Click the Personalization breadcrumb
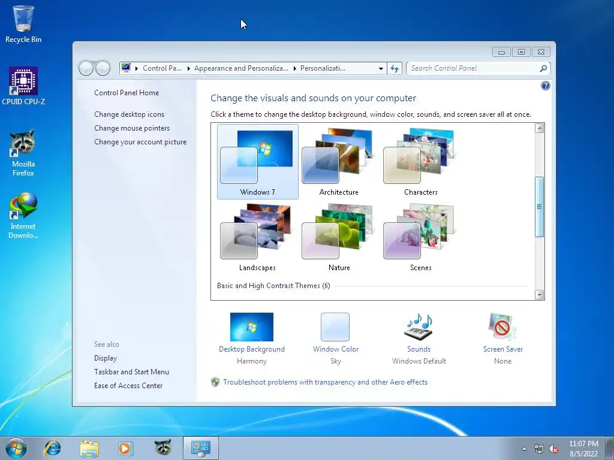The height and width of the screenshot is (460, 614). [323, 68]
